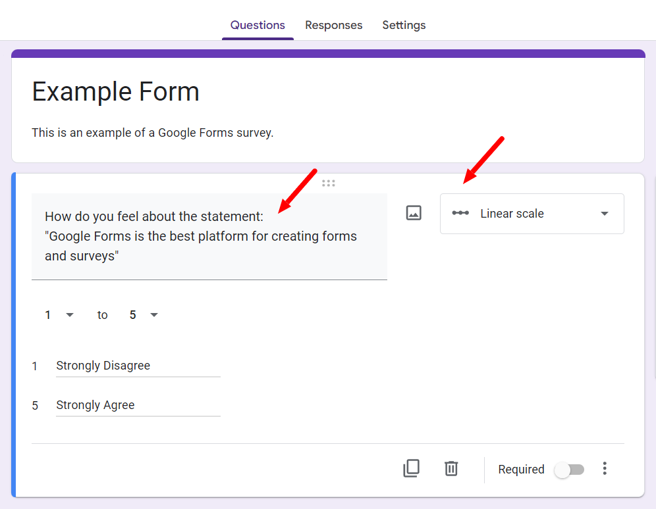Click the Required label text
This screenshot has height=509, width=656.
(521, 470)
